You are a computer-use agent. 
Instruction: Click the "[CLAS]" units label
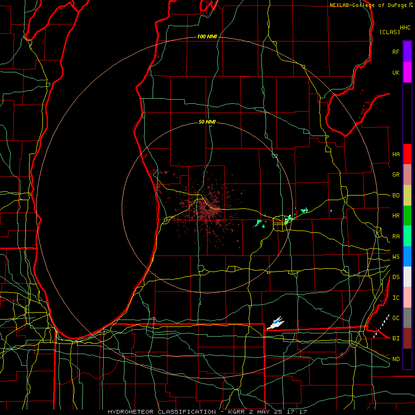[x=390, y=32]
